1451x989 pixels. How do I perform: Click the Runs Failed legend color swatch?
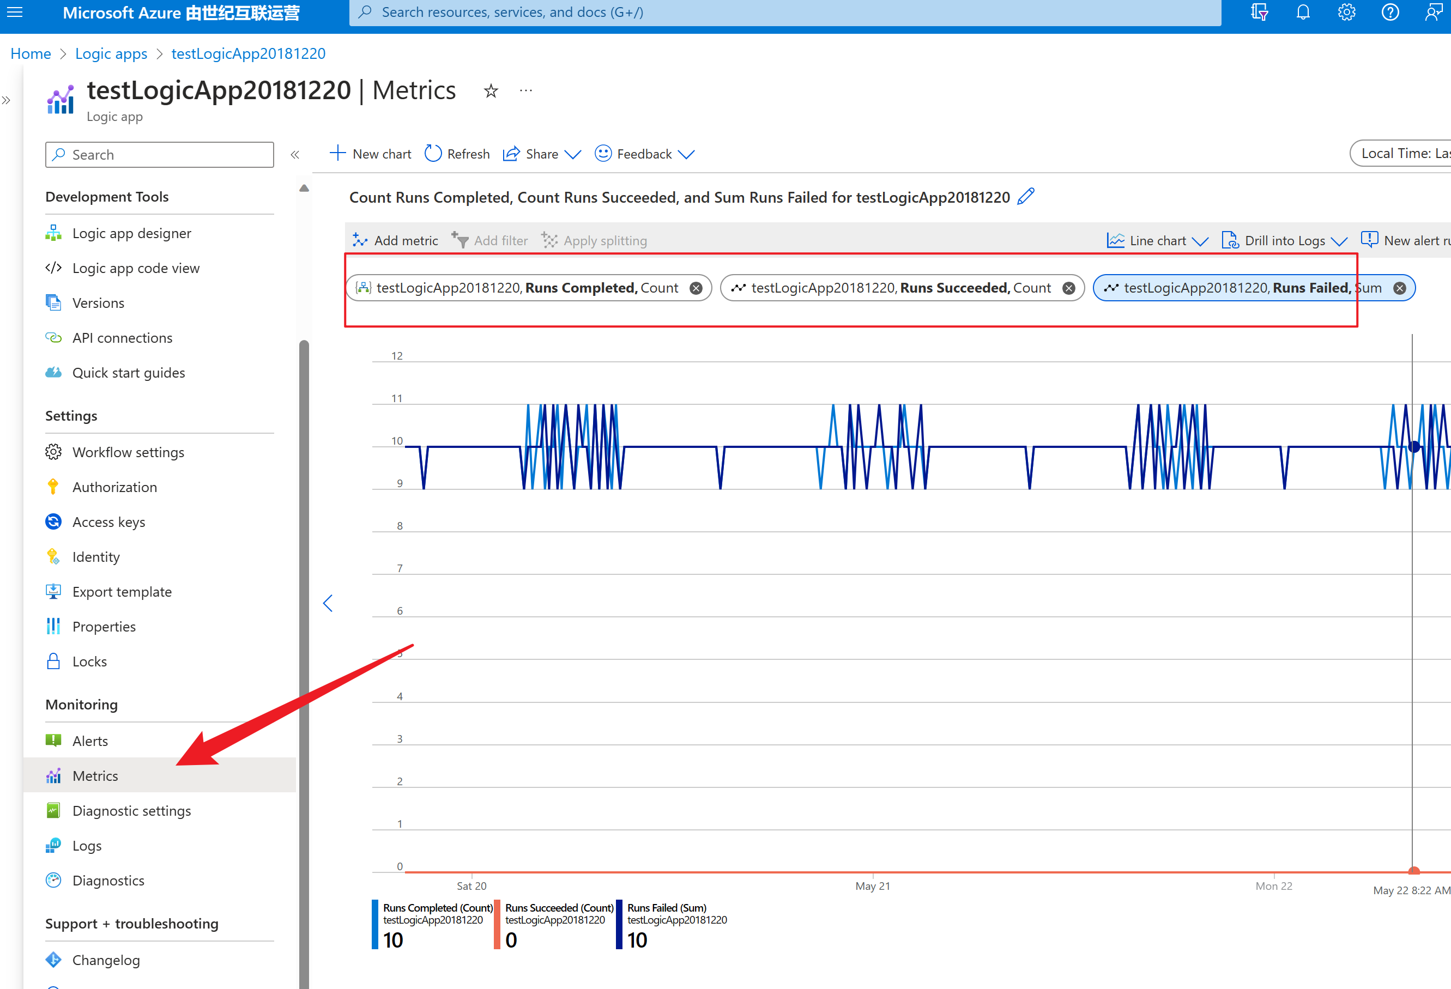[619, 924]
